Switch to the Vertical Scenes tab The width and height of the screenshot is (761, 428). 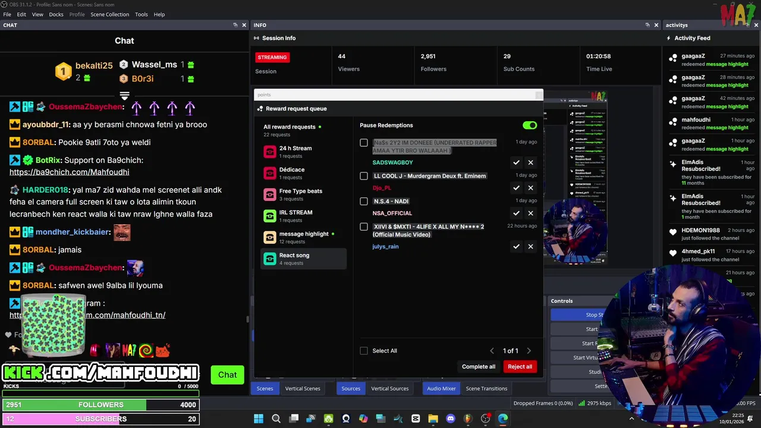click(303, 389)
